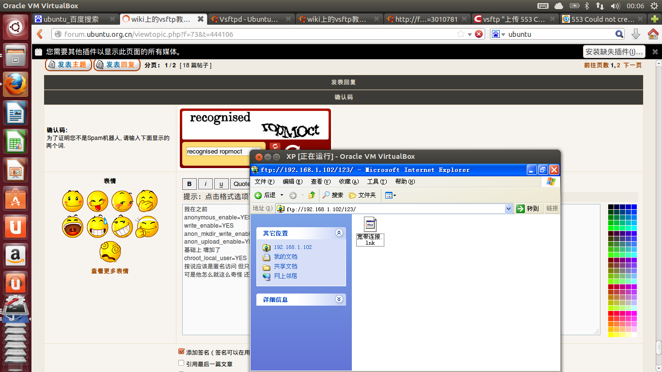This screenshot has height=372, width=662.
Task: Open the Files manager in the launcher
Action: tap(16, 55)
